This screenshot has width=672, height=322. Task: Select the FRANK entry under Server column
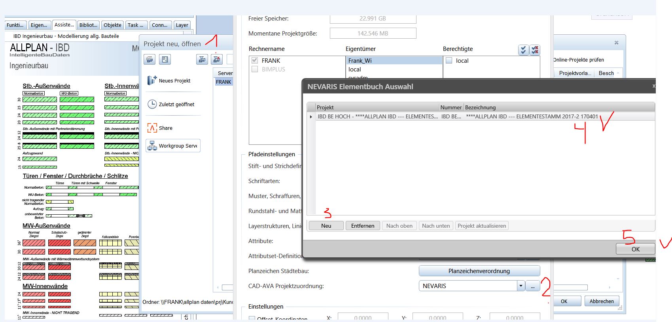[224, 82]
